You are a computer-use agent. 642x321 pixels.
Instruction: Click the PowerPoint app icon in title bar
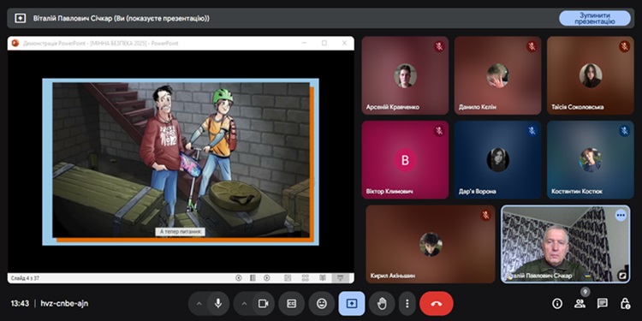pos(15,43)
